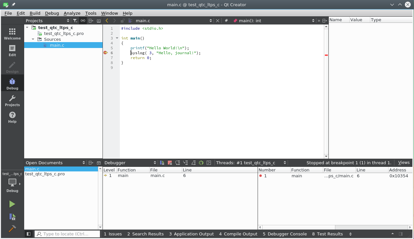Toggle the left sidebar visibility button

(29, 234)
